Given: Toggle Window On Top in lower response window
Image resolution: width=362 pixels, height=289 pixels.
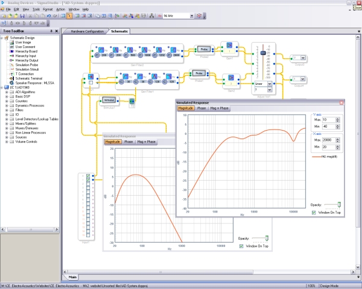Looking at the screenshot, I should [x=241, y=247].
